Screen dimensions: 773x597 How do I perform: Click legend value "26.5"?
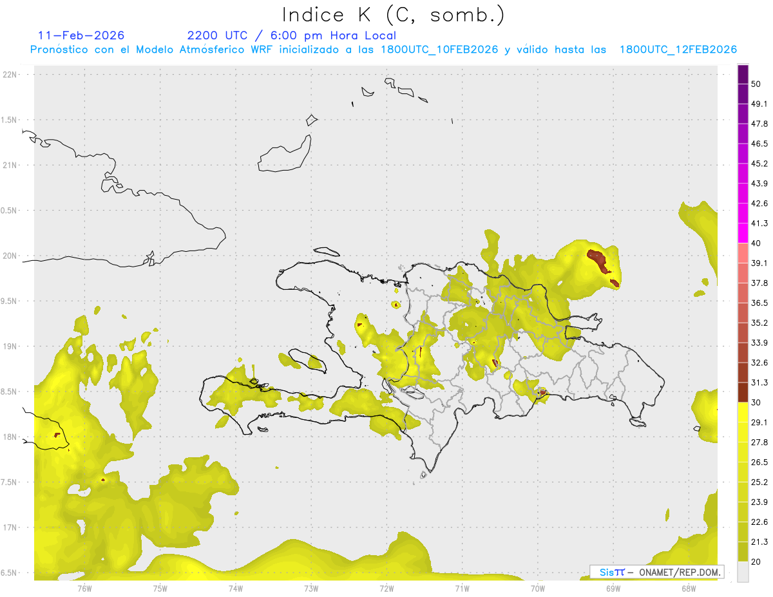(759, 462)
